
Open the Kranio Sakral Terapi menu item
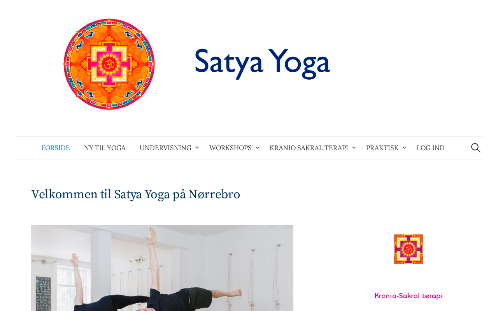(x=309, y=148)
